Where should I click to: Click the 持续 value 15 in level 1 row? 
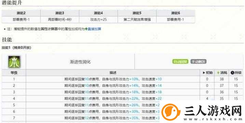pos(236,79)
